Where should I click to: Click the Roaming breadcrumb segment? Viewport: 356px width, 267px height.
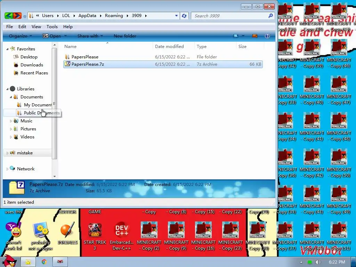114,16
